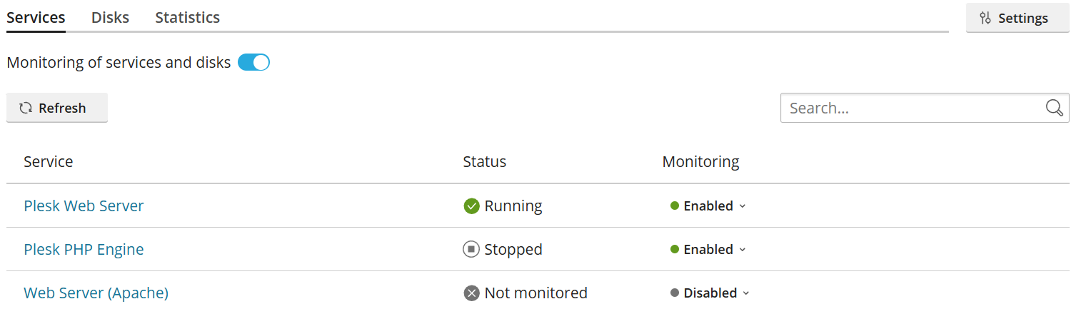Screen dimensions: 1076x309
Task: Click the circular arrows Refresh icon
Action: point(26,108)
